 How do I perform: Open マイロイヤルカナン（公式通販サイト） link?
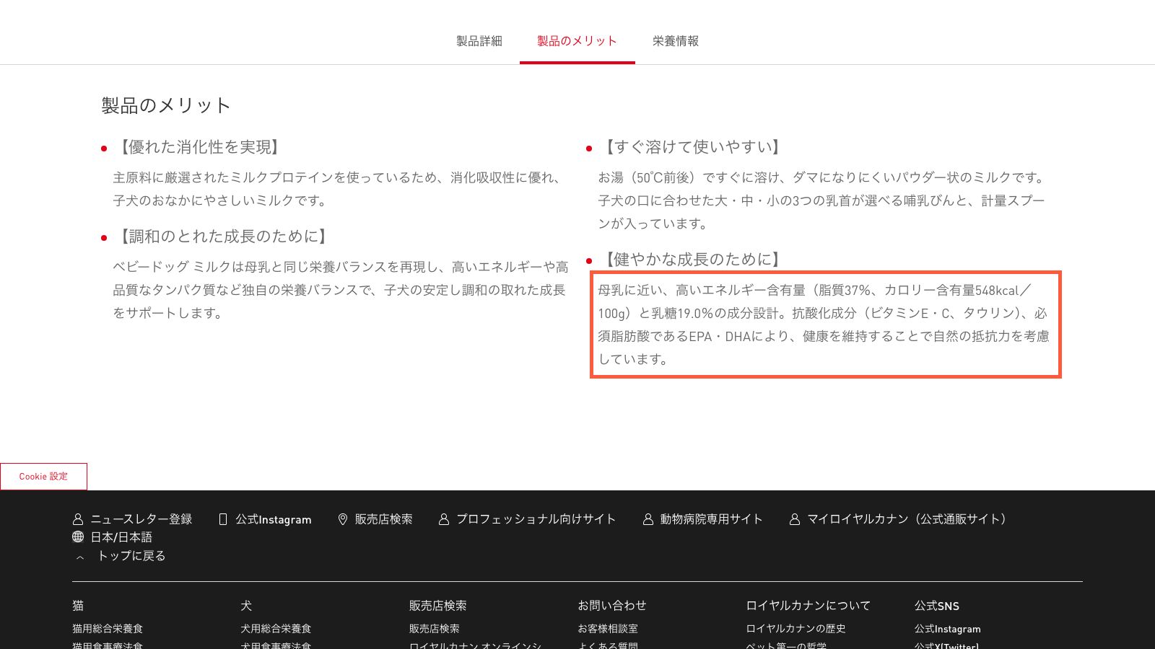click(x=906, y=519)
